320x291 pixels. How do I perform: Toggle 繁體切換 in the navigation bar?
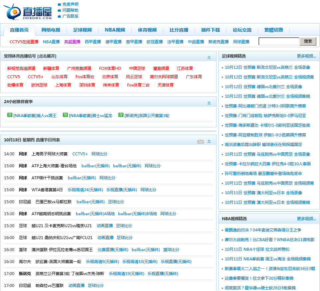pyautogui.click(x=274, y=30)
